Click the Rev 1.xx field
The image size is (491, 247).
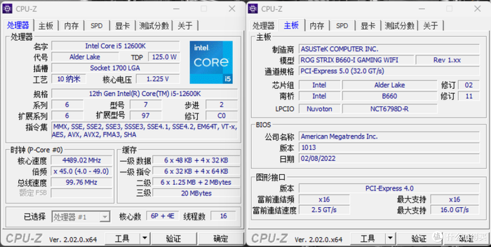point(447,60)
